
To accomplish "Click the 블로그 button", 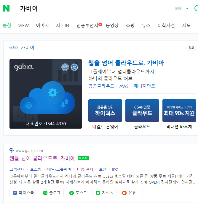I will (x=52, y=193).
